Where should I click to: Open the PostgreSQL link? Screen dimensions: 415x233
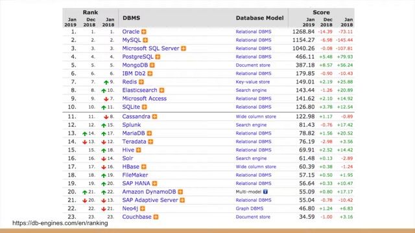[137, 57]
